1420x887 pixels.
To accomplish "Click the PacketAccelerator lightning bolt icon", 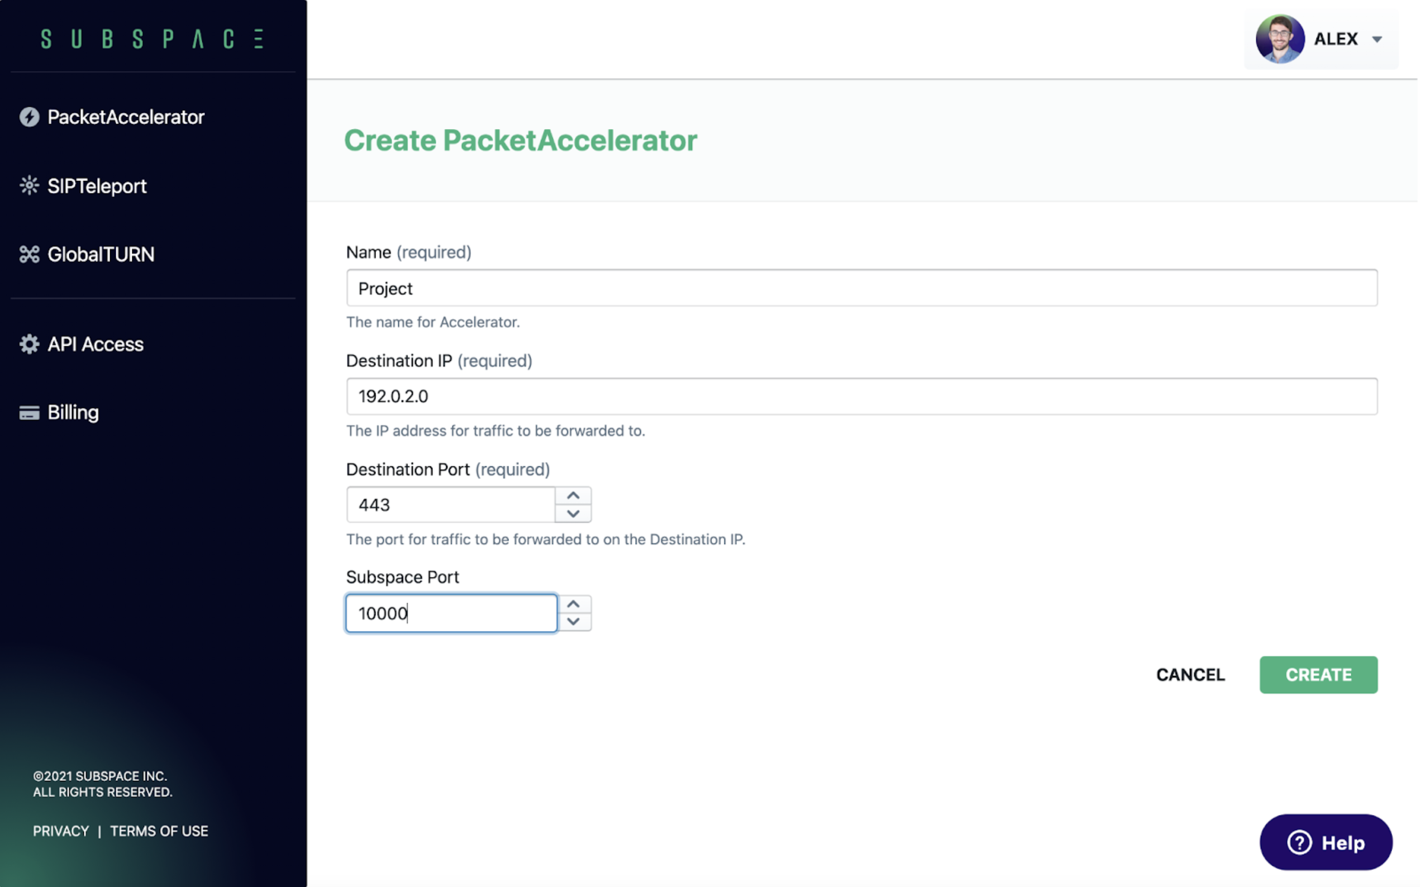I will click(x=29, y=117).
